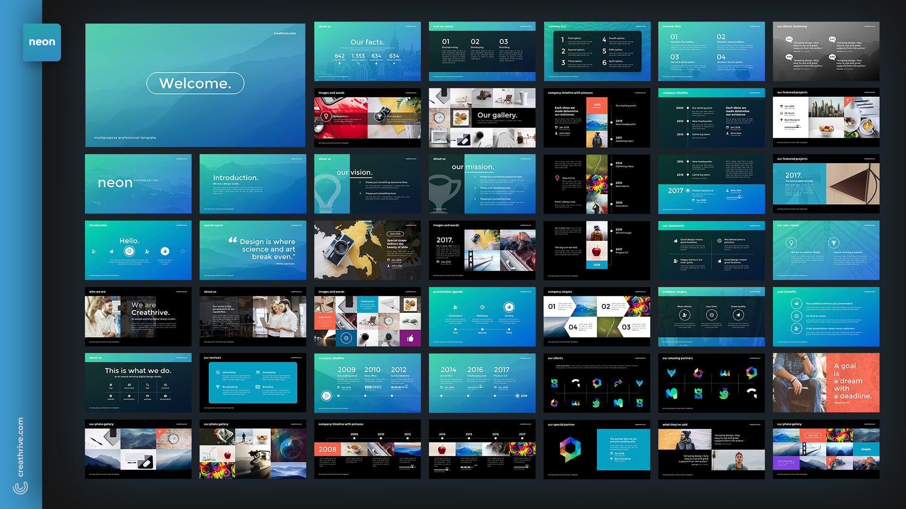
Task: Click the Closing thumbs-up icon in the presentation agenda
Action: (509, 307)
